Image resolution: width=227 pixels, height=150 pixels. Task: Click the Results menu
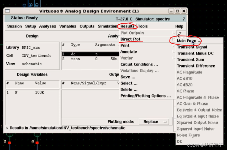coord(128,26)
